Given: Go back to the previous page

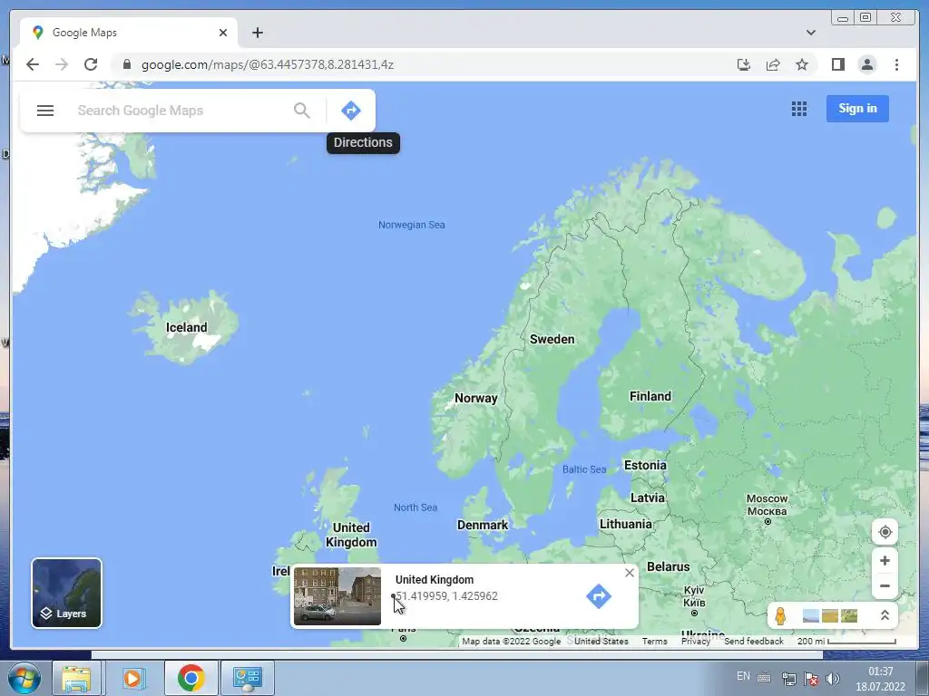Looking at the screenshot, I should click(33, 64).
